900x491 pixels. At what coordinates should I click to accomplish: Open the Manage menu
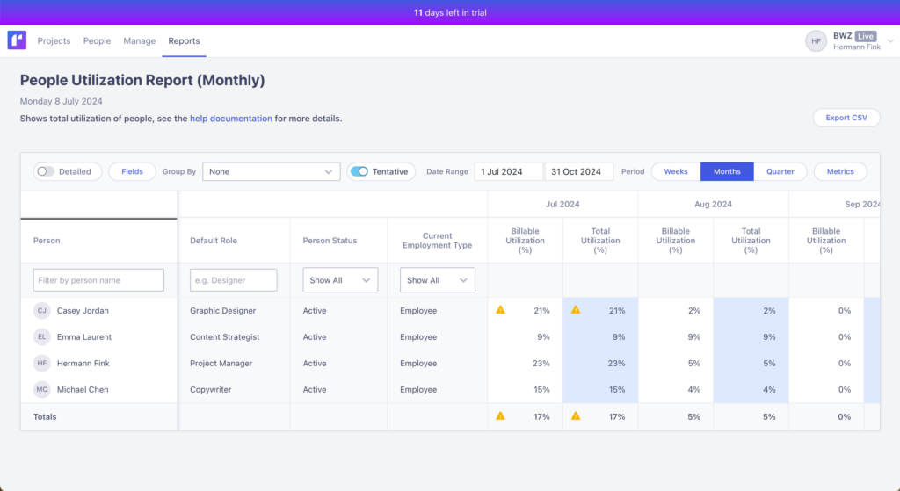click(140, 40)
